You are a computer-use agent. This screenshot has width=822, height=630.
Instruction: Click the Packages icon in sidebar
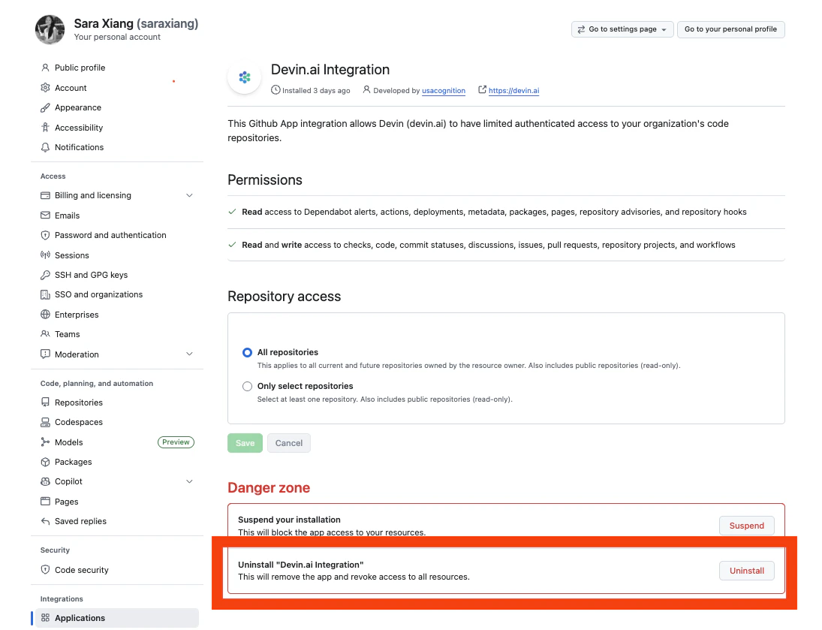click(x=44, y=461)
